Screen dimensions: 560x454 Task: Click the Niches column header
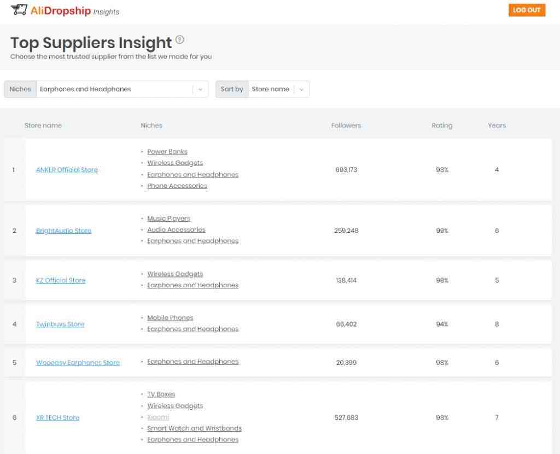(151, 126)
